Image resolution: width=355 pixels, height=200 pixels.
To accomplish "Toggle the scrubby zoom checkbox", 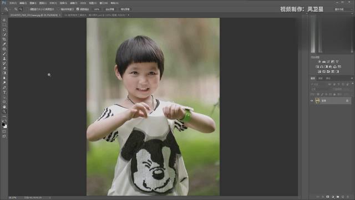I will [x=78, y=9].
